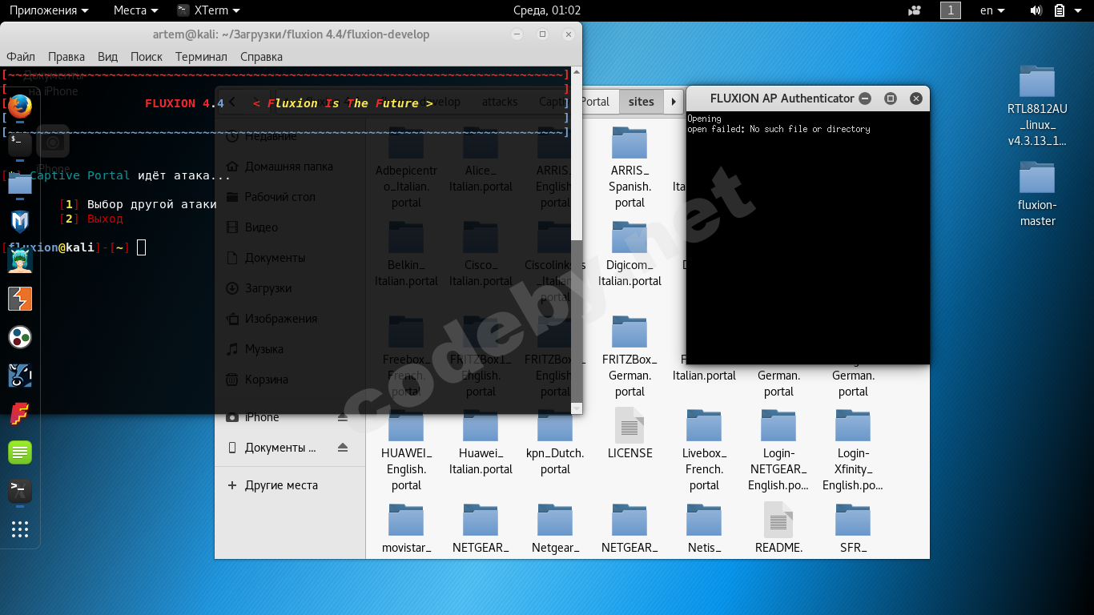Click the path bar right arrow button

pos(674,102)
